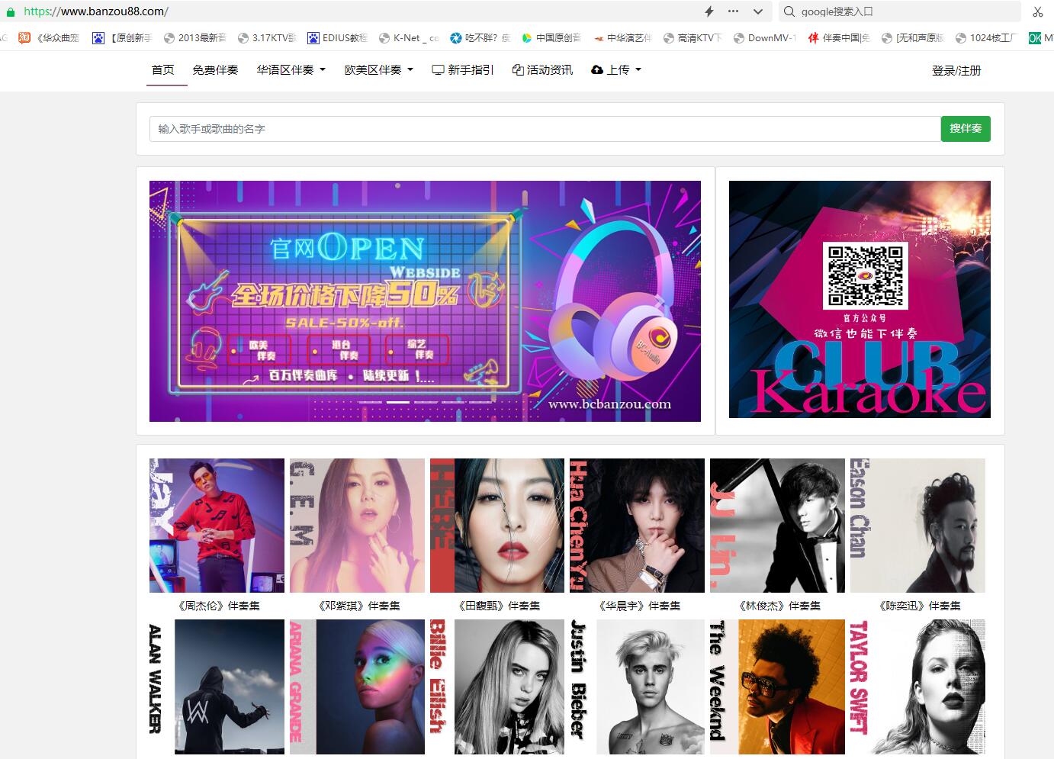Expand the address bar dropdown chevron

[757, 11]
